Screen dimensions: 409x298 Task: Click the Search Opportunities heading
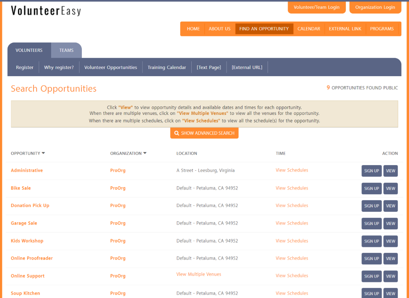[x=54, y=89]
